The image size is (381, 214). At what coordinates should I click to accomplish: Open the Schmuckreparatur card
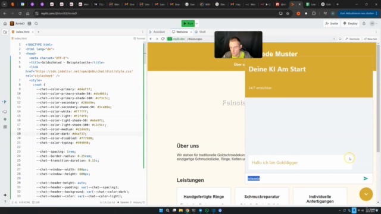coord(262,197)
